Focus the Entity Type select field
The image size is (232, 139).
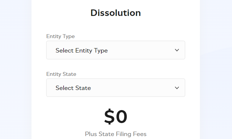pos(115,50)
